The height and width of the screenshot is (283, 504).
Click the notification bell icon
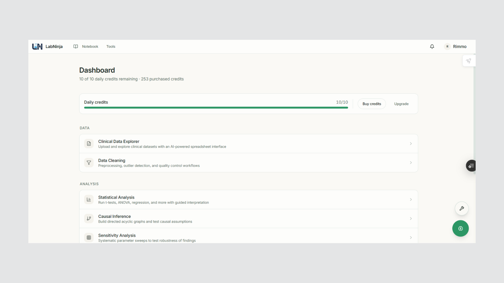tap(432, 46)
